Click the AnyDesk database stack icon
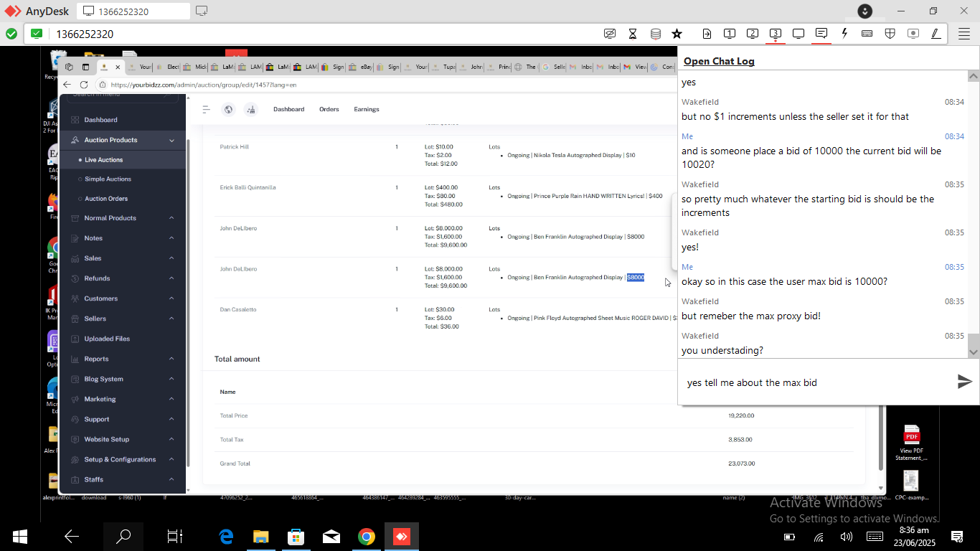This screenshot has height=551, width=980. [656, 34]
